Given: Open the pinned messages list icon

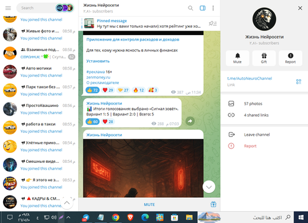Looking at the screenshot, I should point(213,23).
